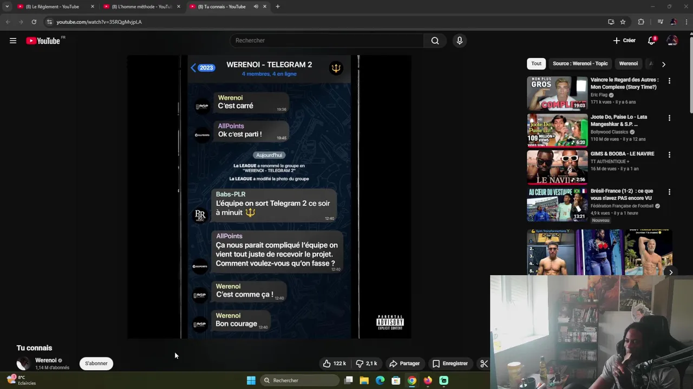Like the video (122 k)

click(x=334, y=364)
